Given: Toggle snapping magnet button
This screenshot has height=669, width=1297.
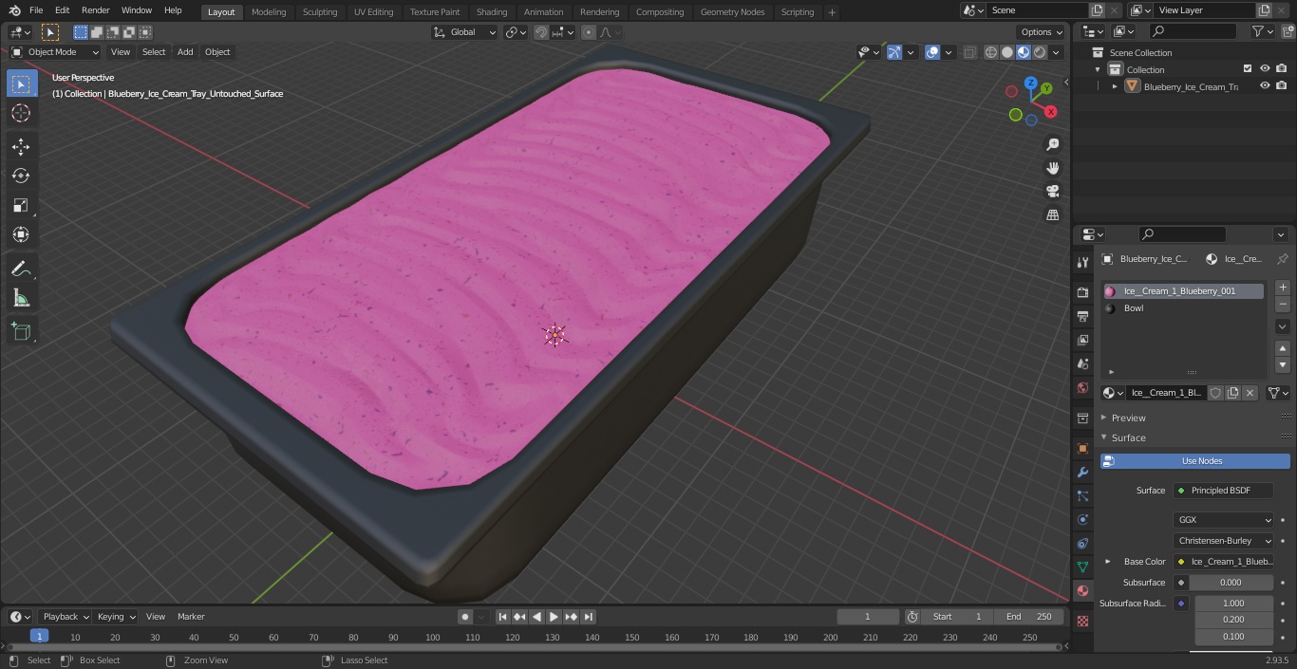Looking at the screenshot, I should coord(541,32).
